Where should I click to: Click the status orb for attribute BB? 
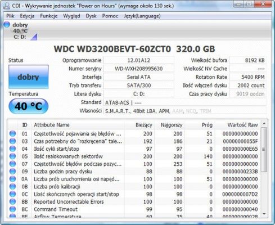point(12,201)
